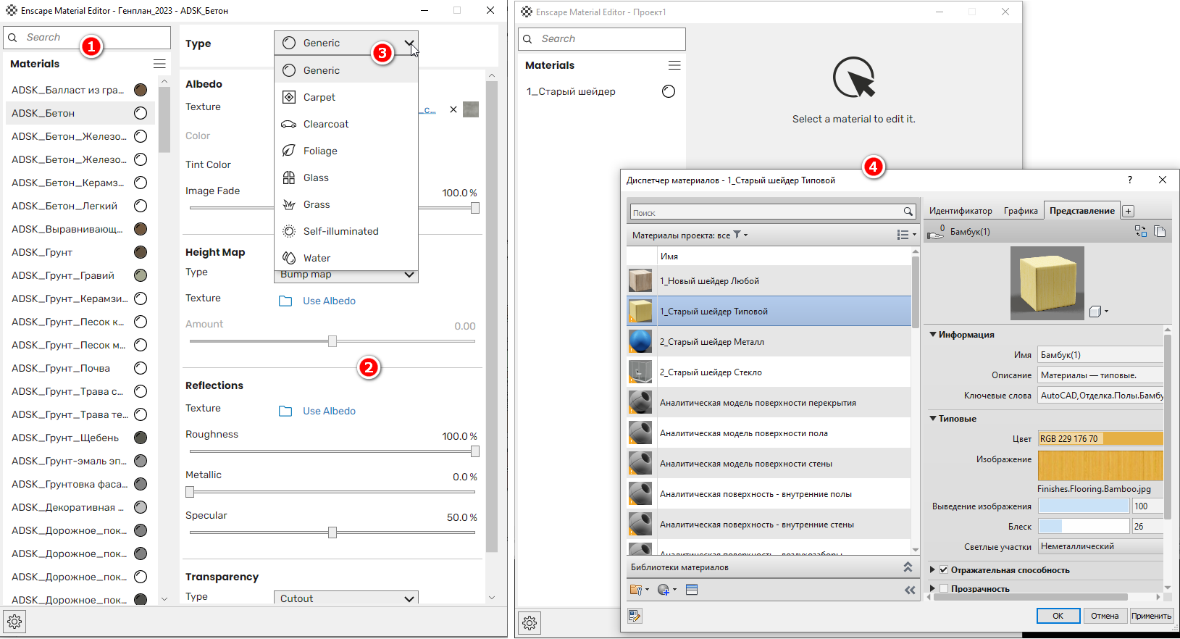1180x639 pixels.
Task: Click Use Albedo link under Height Map
Action: tap(329, 301)
